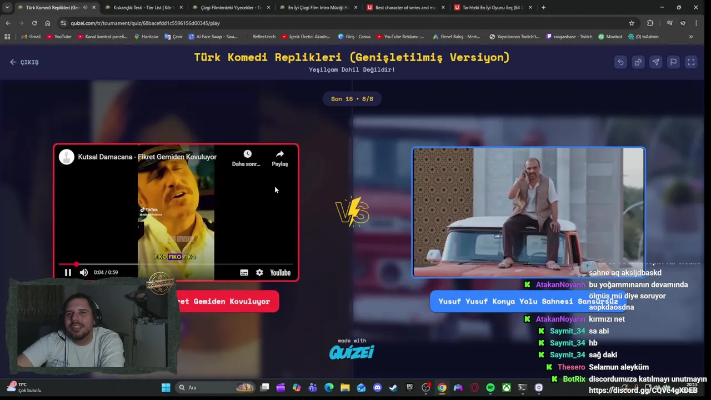Open YouTube player settings gear
The height and width of the screenshot is (400, 711).
259,272
